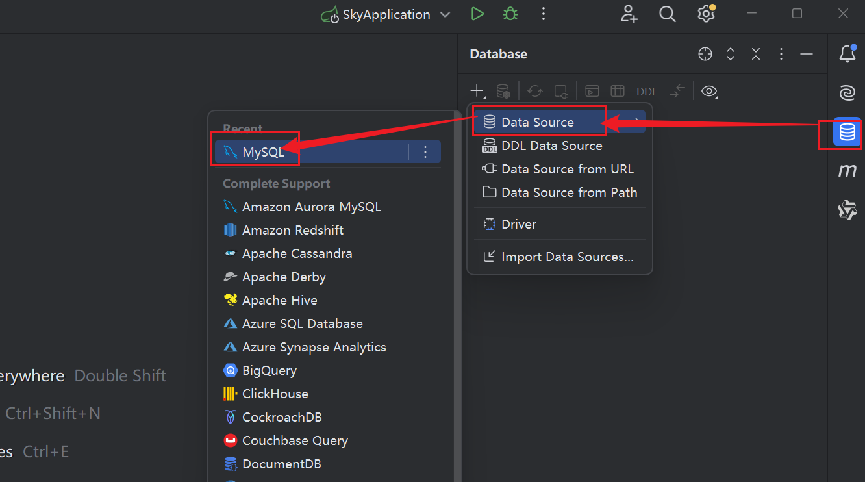Open query console icon in Database toolbar
This screenshot has height=482, width=865.
pyautogui.click(x=592, y=91)
